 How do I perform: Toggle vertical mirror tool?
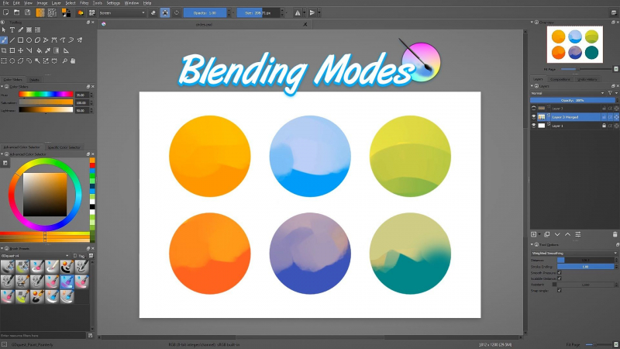point(312,12)
